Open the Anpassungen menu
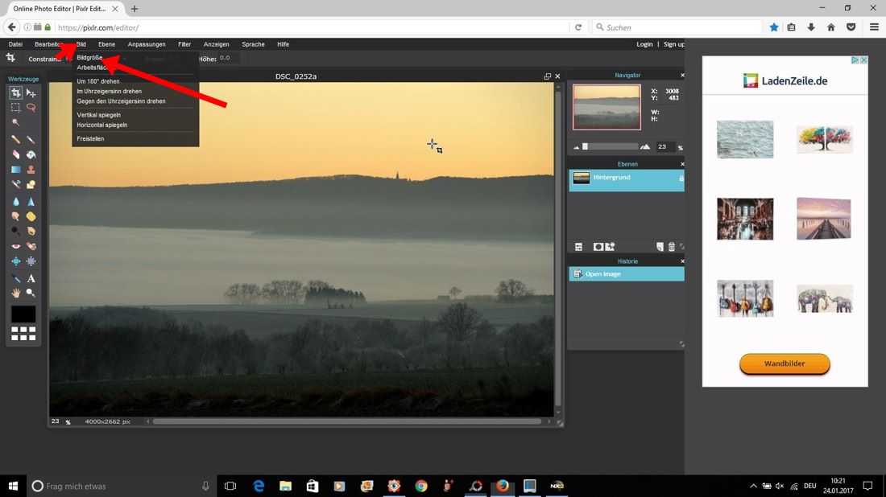The image size is (886, 497). click(x=147, y=44)
